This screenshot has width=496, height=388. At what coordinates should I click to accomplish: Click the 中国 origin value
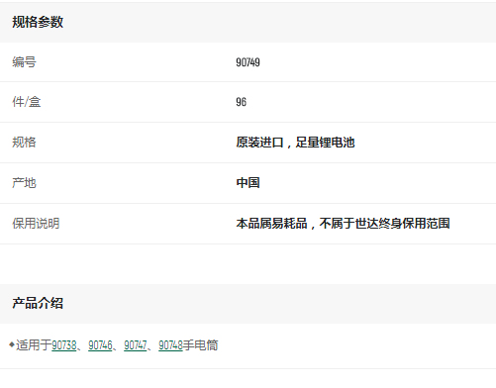pyautogui.click(x=248, y=183)
